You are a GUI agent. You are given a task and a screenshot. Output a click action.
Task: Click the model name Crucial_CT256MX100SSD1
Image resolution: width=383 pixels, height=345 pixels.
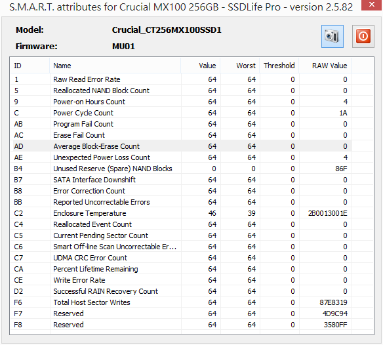tap(167, 30)
